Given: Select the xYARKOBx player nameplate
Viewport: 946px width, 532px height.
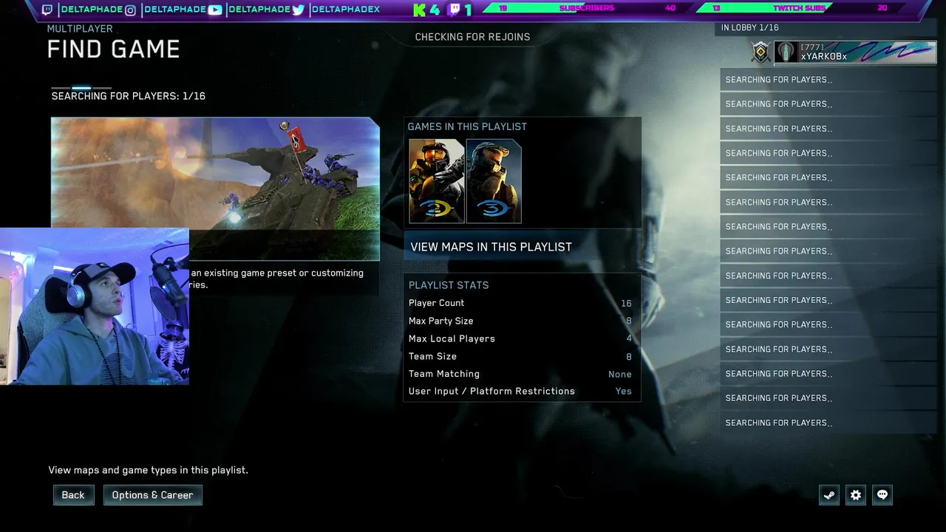Looking at the screenshot, I should [x=855, y=52].
